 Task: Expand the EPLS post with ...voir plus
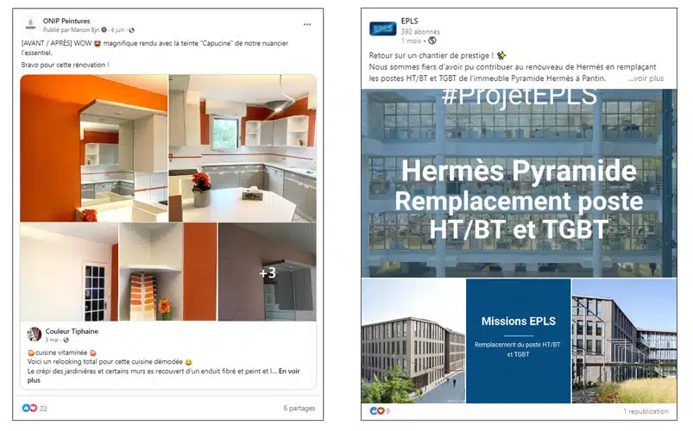(646, 78)
